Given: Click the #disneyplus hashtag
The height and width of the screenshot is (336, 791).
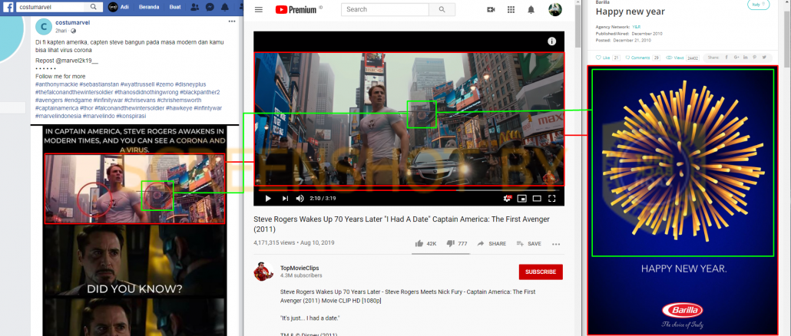Looking at the screenshot, I should pyautogui.click(x=190, y=84).
